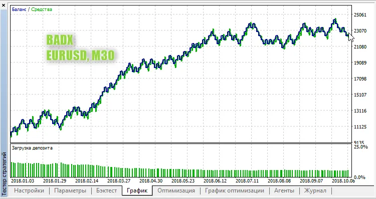
Task: Switch to the Параметры tab
Action: pyautogui.click(x=70, y=190)
